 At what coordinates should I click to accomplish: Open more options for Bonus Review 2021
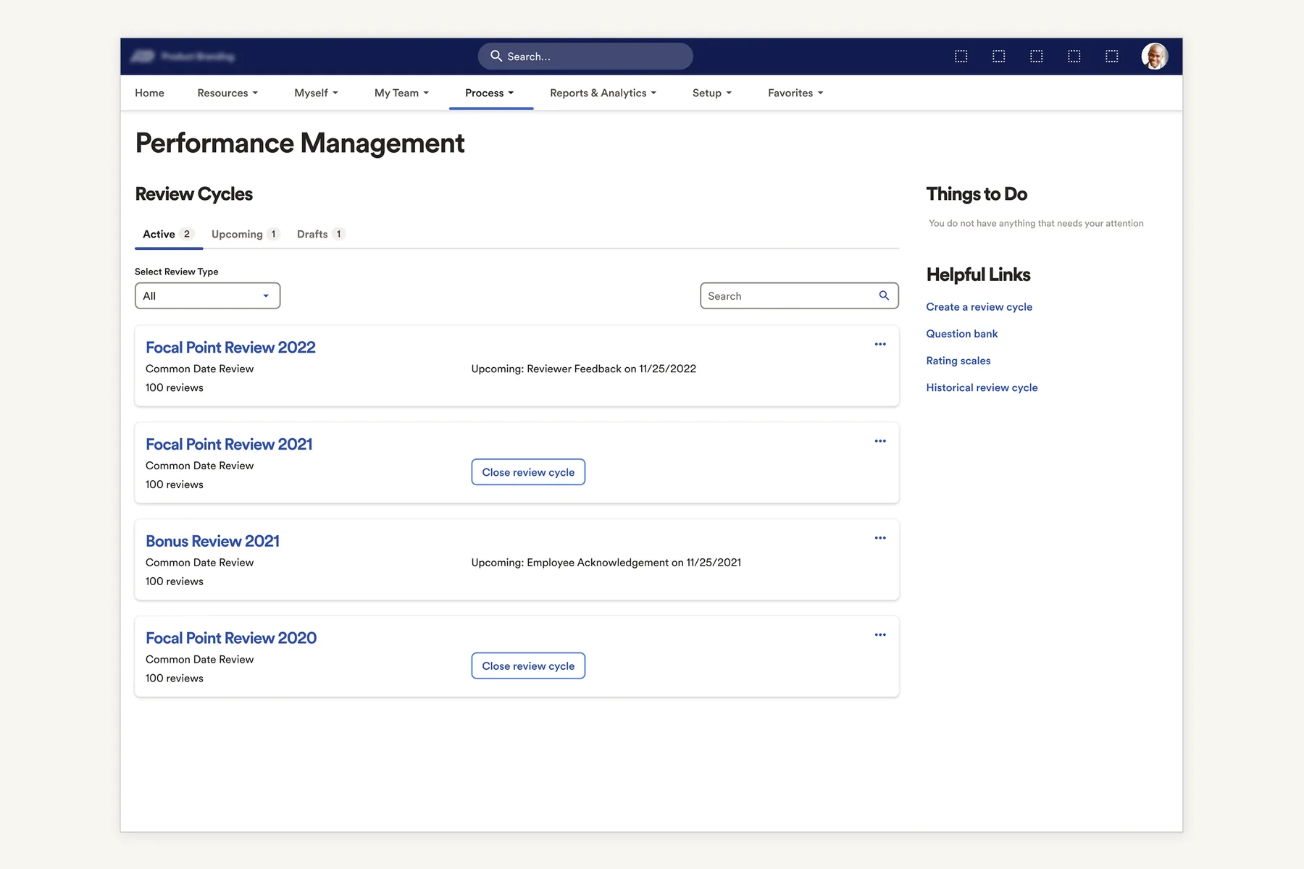pyautogui.click(x=880, y=538)
